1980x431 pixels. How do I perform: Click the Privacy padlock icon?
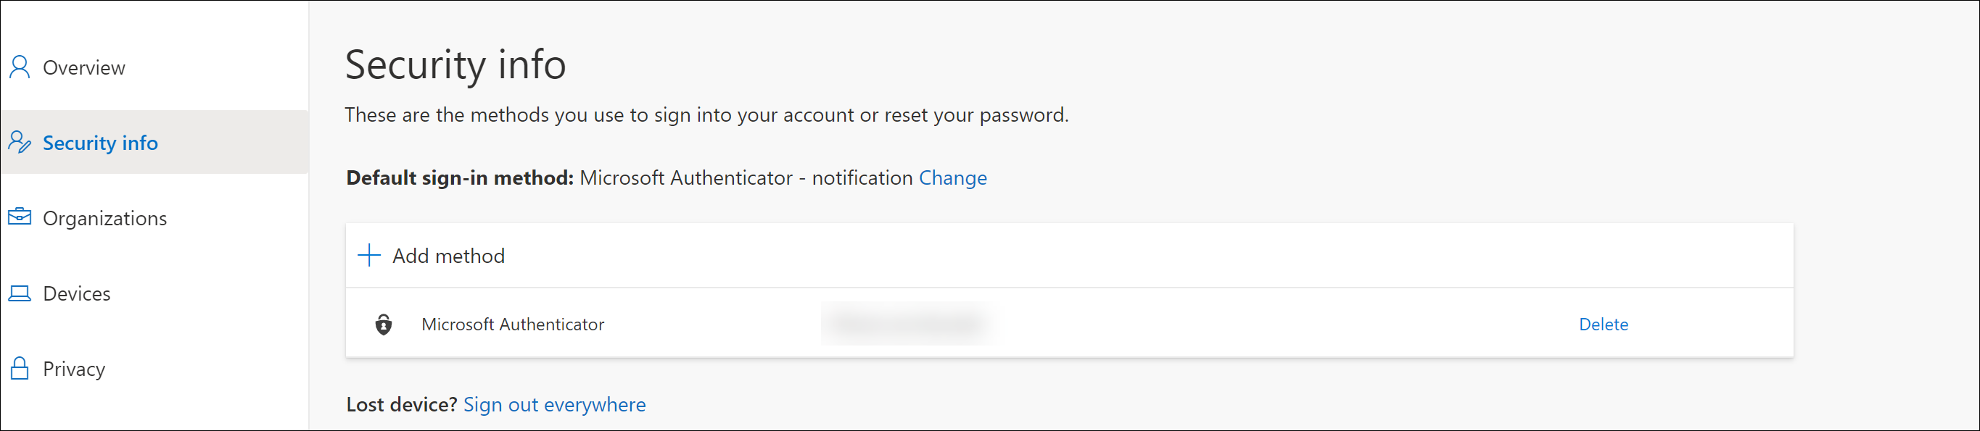click(19, 368)
